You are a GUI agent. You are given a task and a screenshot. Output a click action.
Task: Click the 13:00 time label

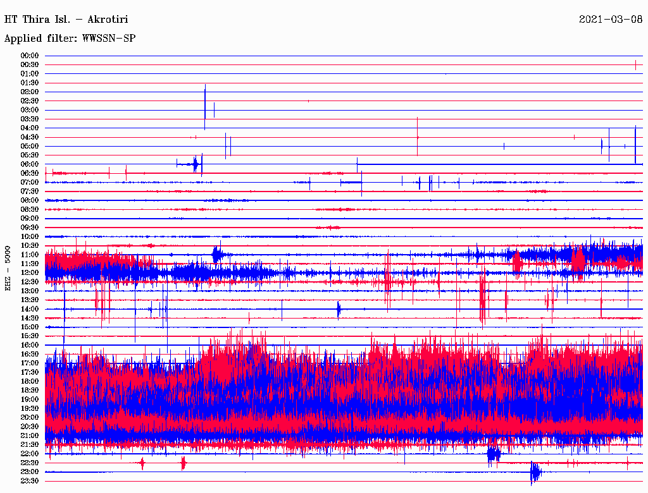30,291
